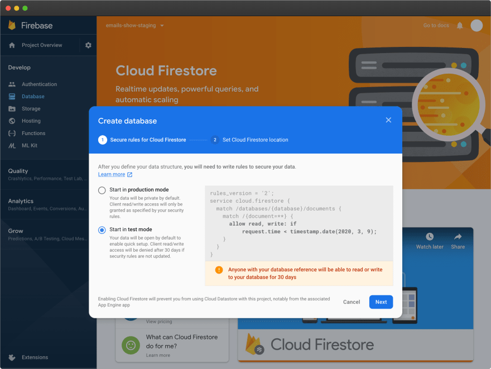Click the Cancel button
Viewport: 491px width, 369px height.
[352, 302]
